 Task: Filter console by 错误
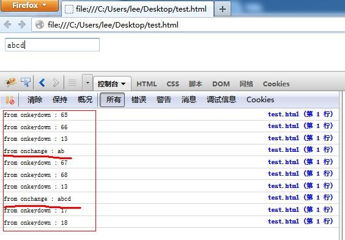(139, 100)
